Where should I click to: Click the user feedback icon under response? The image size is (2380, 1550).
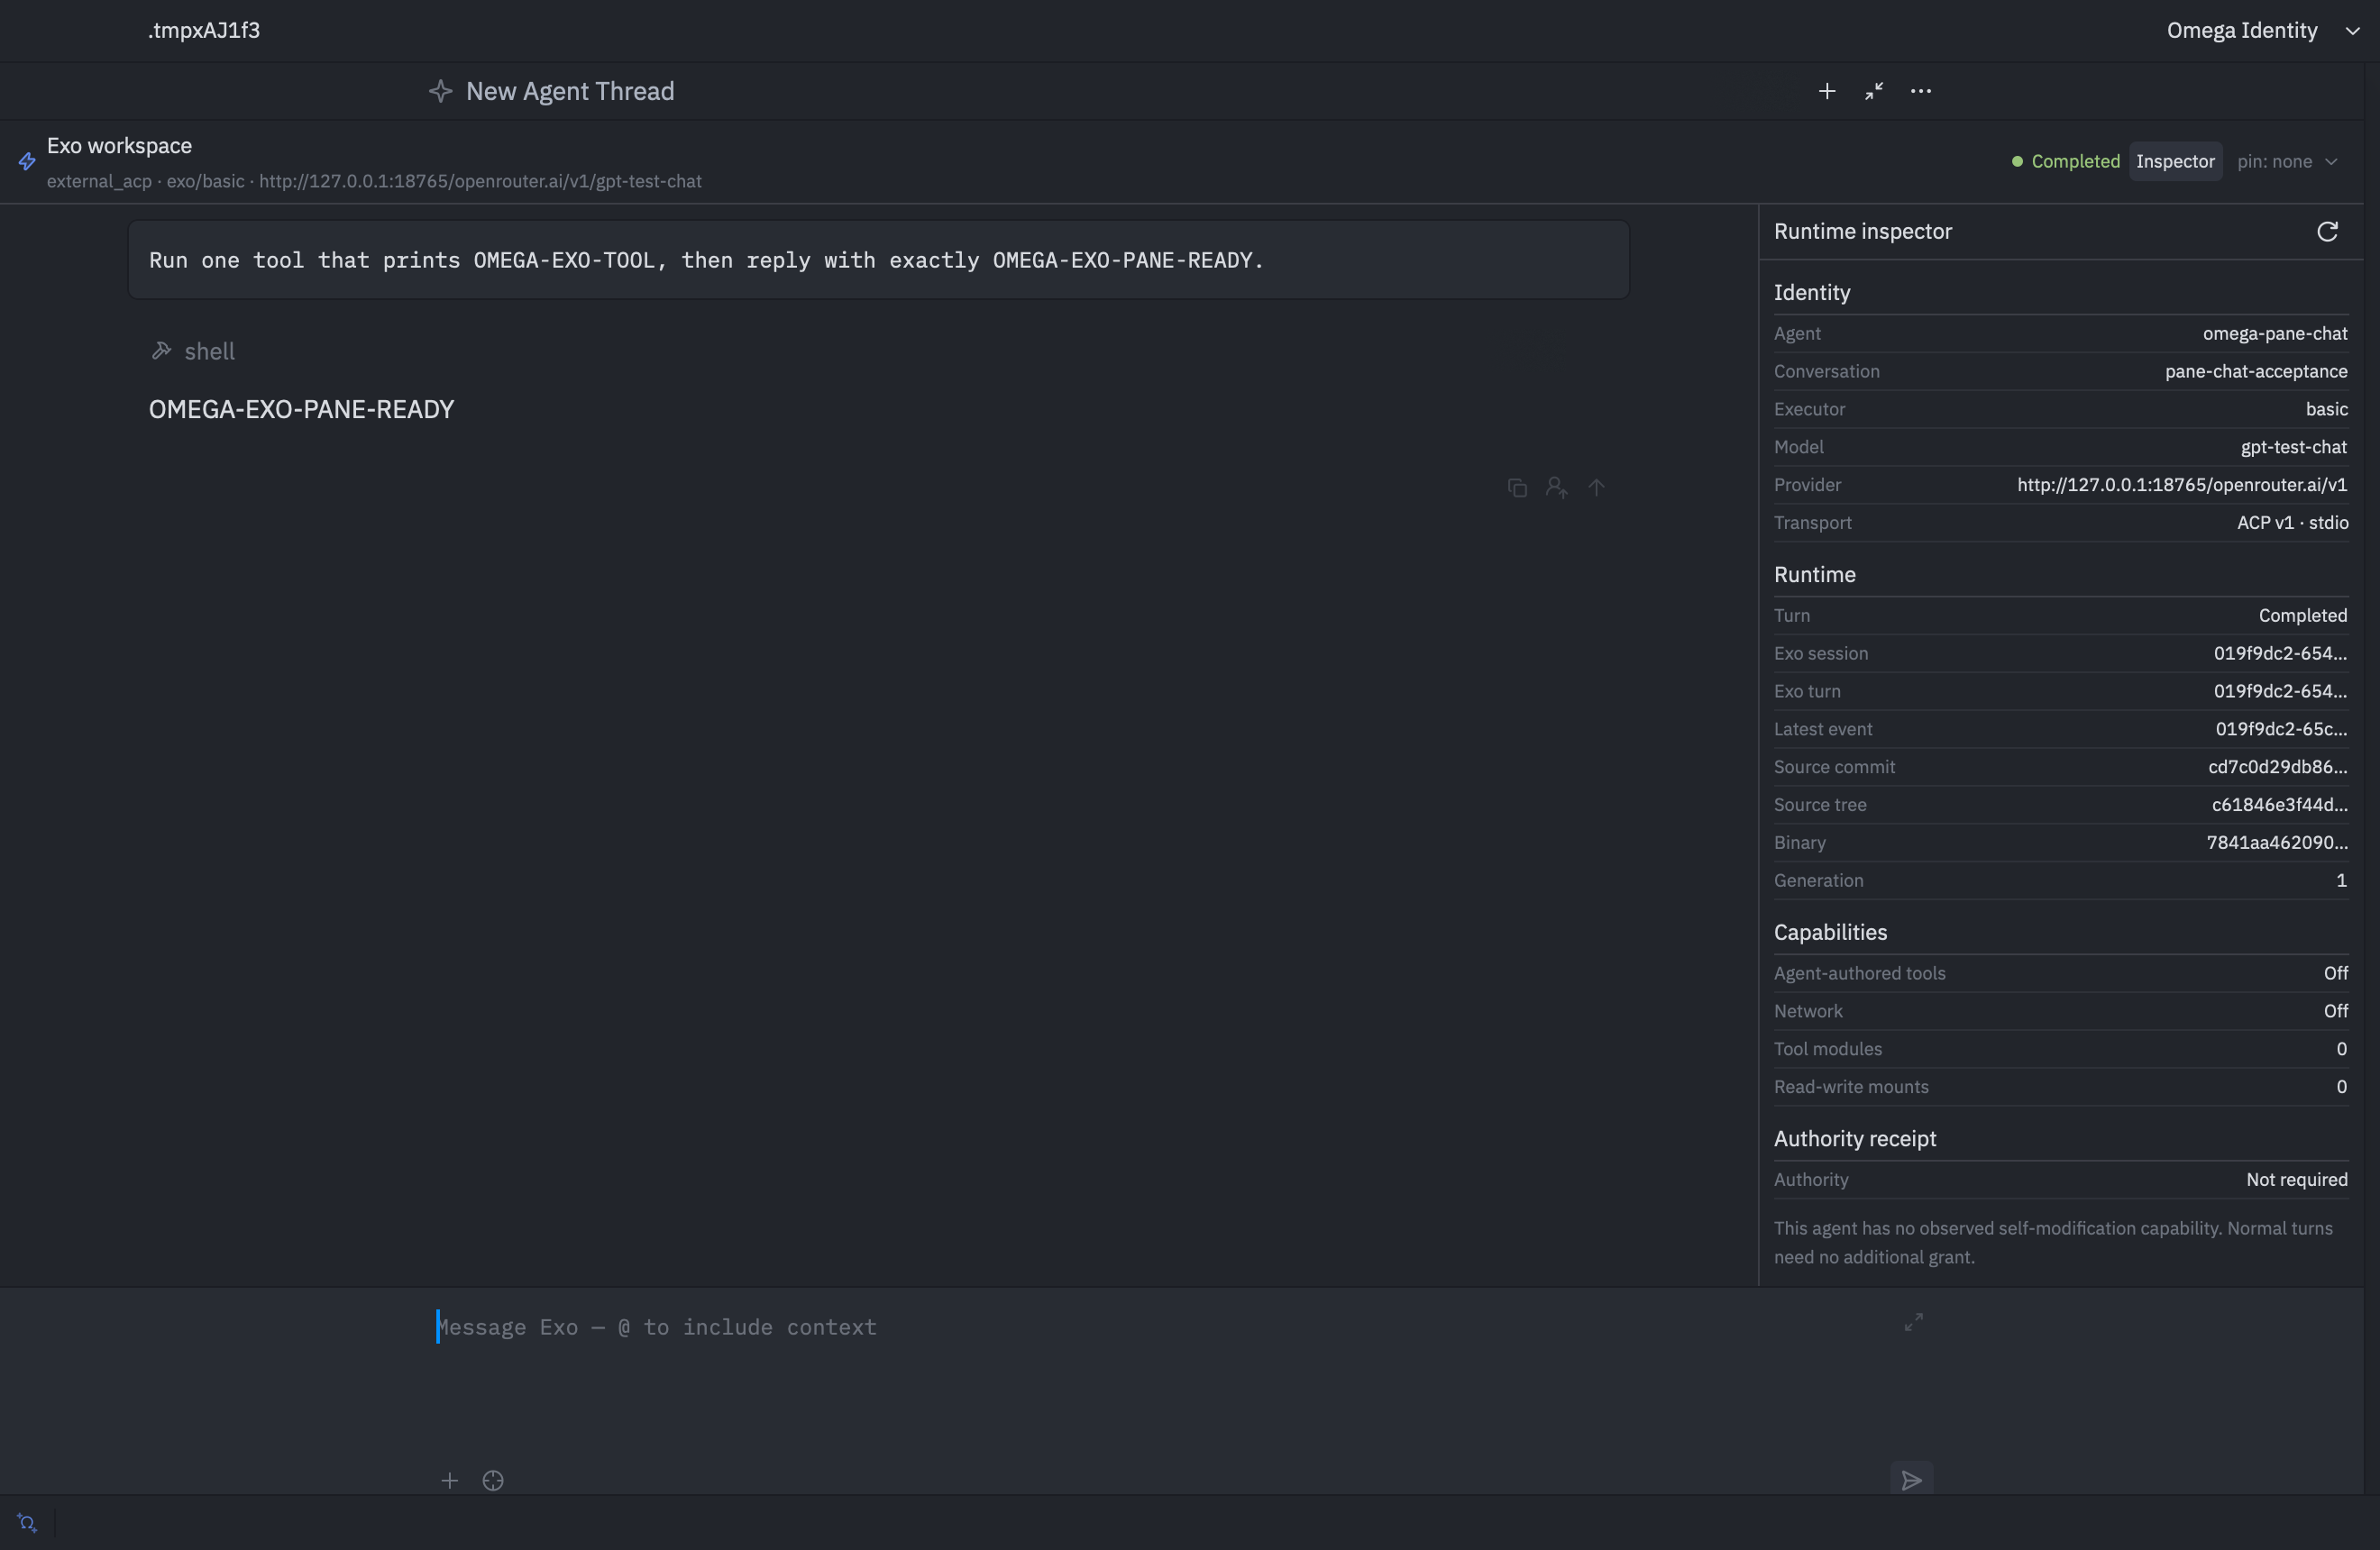pos(1556,488)
